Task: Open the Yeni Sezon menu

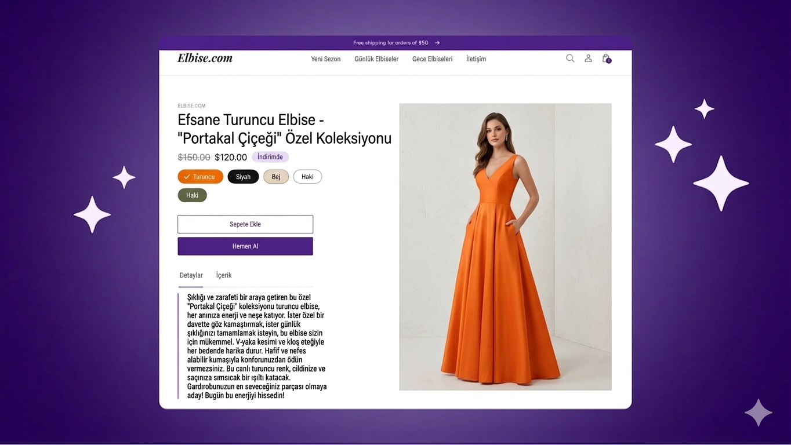Action: click(326, 59)
